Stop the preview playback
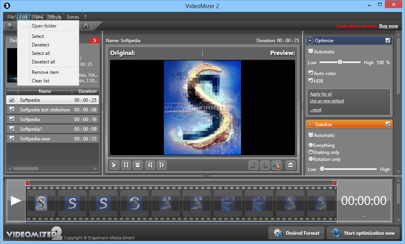 coord(138,165)
